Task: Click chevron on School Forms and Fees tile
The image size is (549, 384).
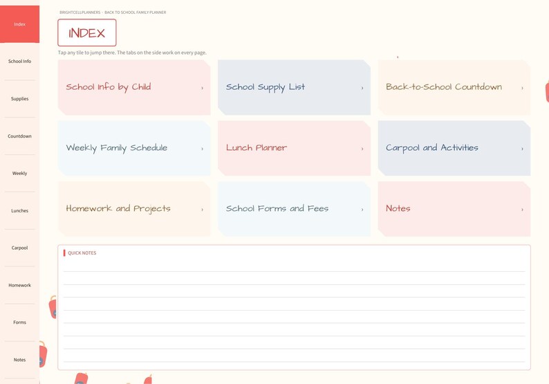Action: (x=362, y=210)
